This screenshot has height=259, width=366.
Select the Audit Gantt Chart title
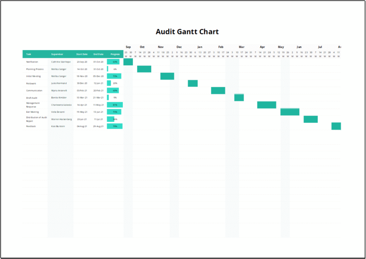pos(187,31)
